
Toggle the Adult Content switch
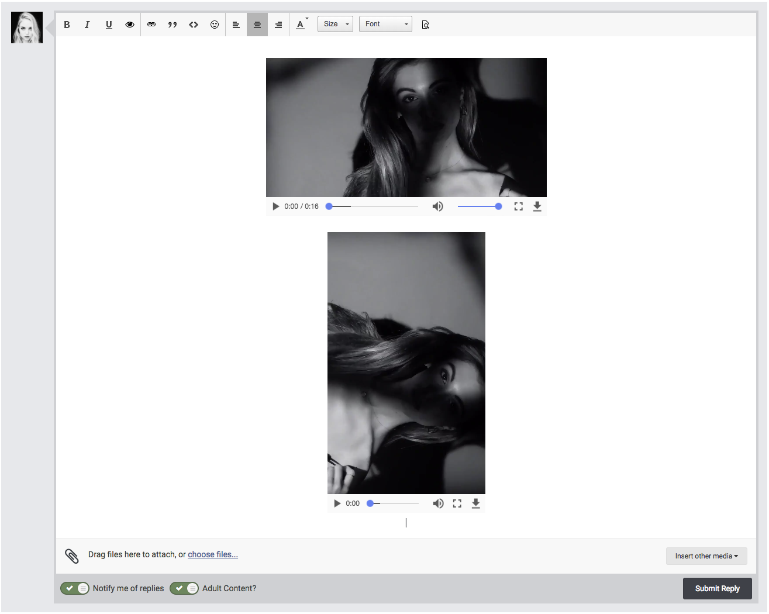tap(184, 588)
